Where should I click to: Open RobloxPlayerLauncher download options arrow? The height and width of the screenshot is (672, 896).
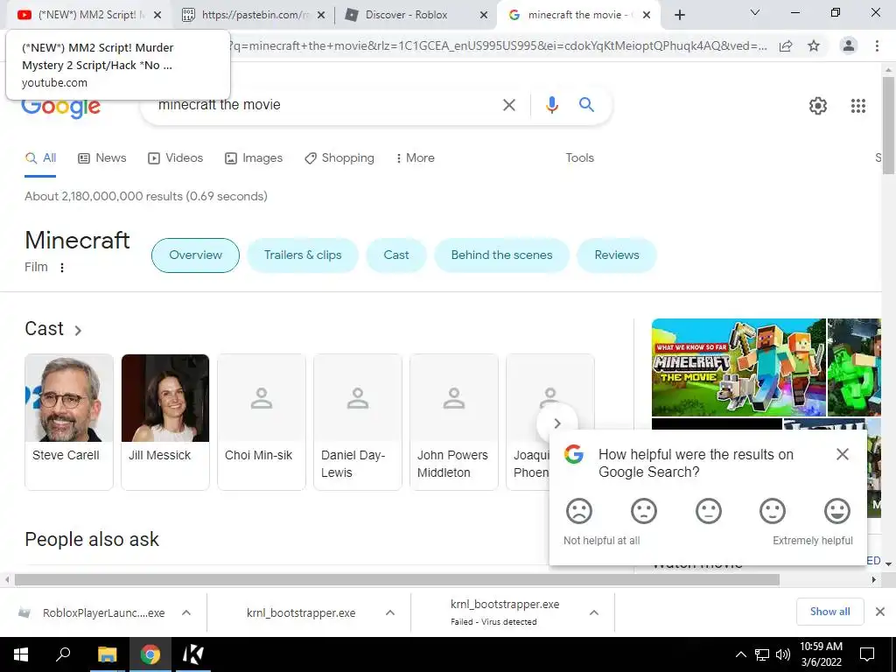click(186, 612)
